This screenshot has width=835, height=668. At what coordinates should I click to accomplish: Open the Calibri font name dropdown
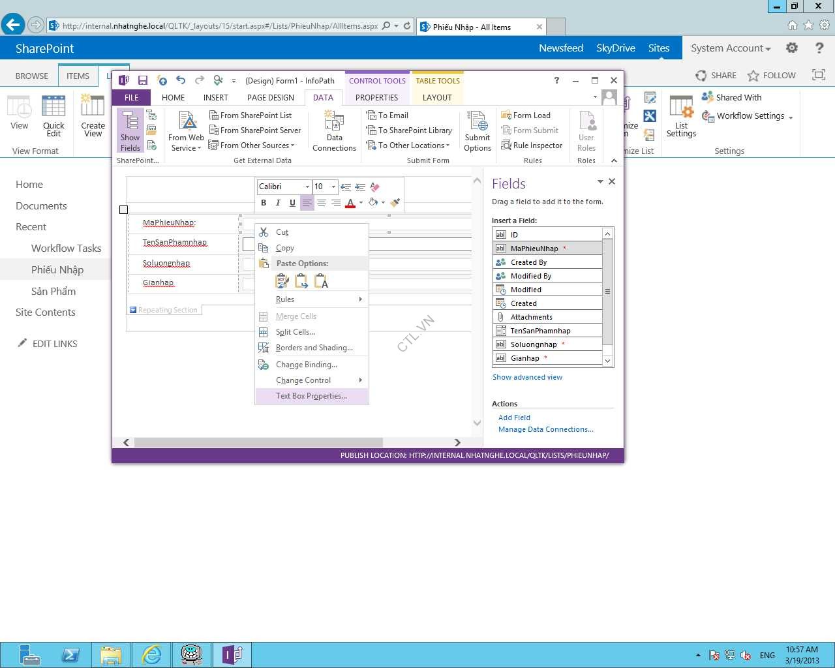[307, 187]
